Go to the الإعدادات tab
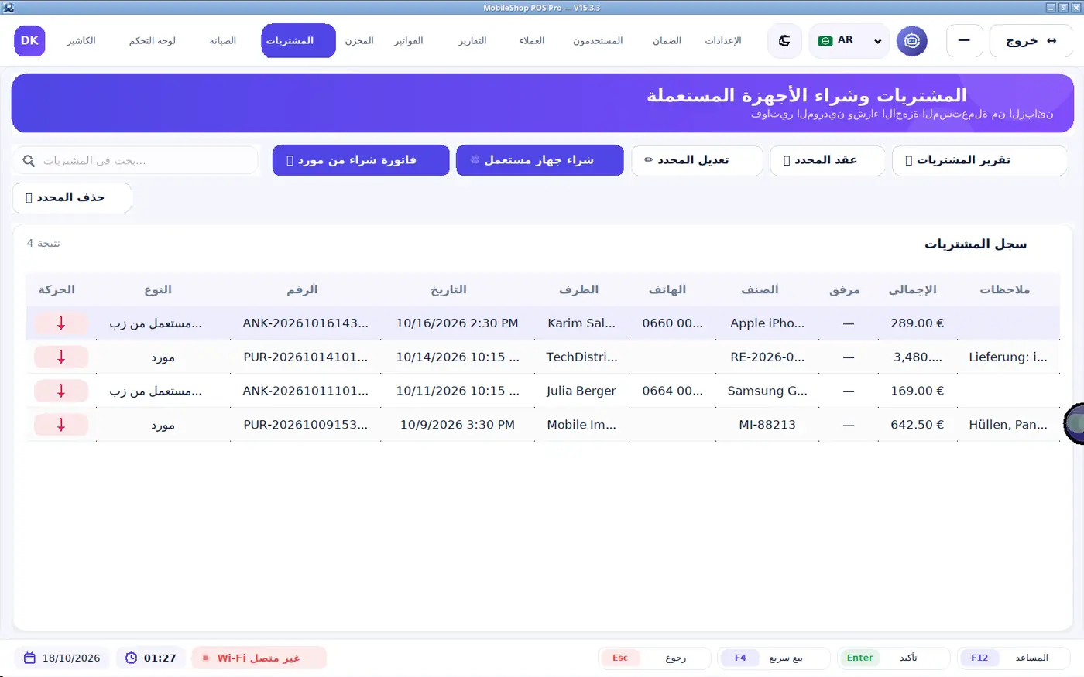The height and width of the screenshot is (677, 1084). coord(723,41)
